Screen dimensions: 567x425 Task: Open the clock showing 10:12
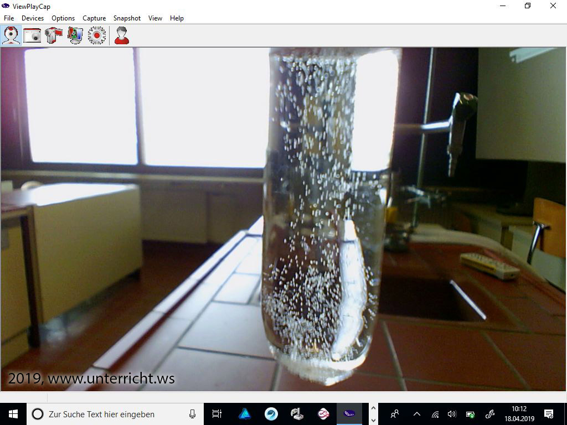tap(519, 414)
